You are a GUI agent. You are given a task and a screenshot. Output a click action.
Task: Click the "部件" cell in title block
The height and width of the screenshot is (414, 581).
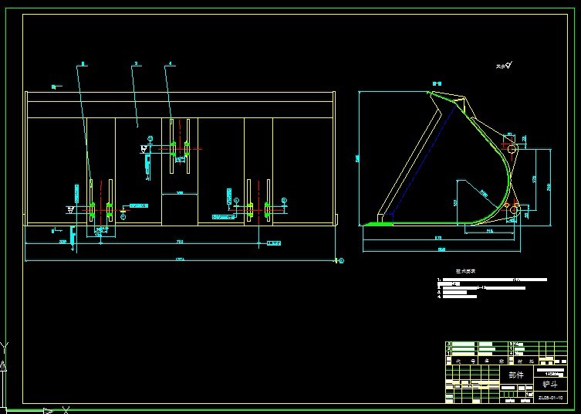516,375
